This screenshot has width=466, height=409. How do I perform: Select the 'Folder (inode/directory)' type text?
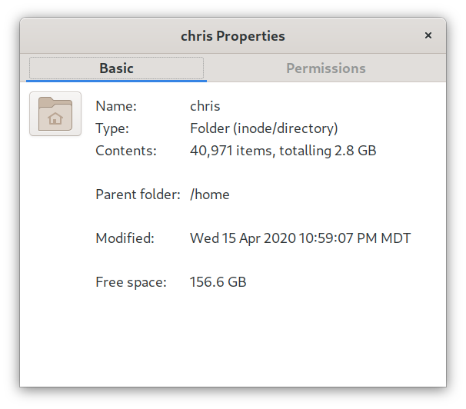coord(264,128)
